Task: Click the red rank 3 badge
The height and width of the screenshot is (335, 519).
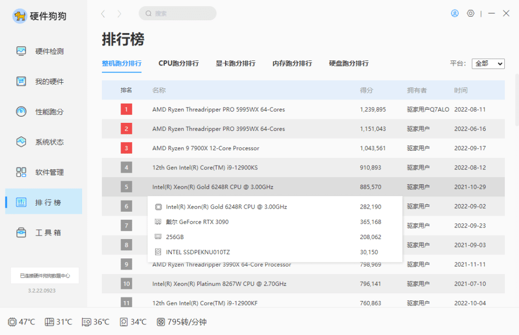Action: click(x=126, y=148)
